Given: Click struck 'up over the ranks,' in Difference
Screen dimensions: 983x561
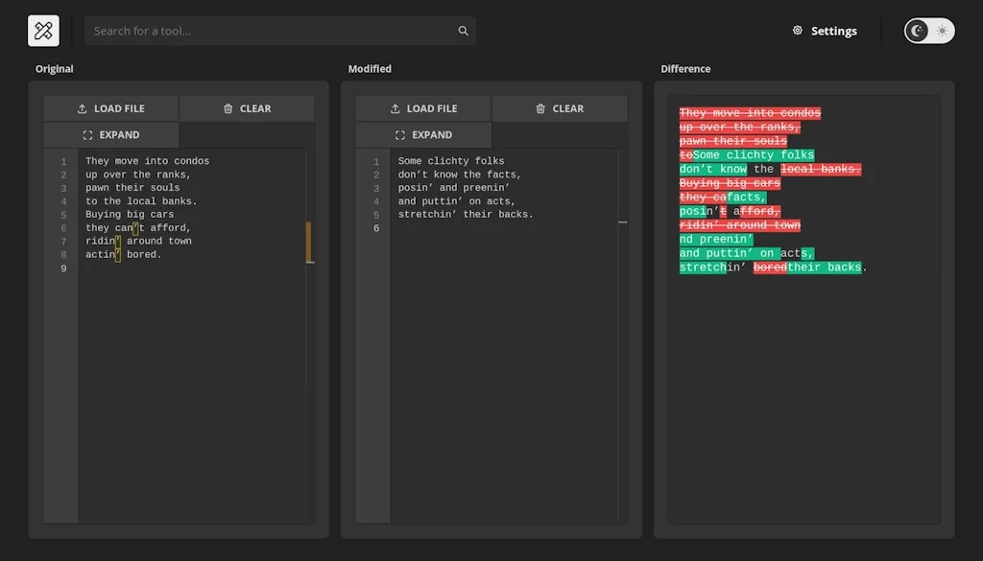Looking at the screenshot, I should click(740, 128).
